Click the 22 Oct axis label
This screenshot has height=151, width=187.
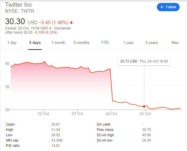pos(44,114)
